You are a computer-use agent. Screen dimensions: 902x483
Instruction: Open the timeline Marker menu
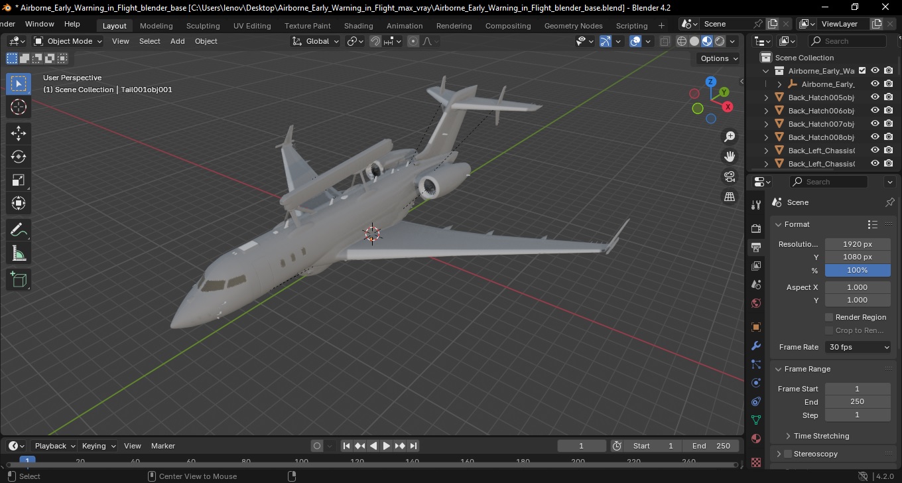point(163,446)
